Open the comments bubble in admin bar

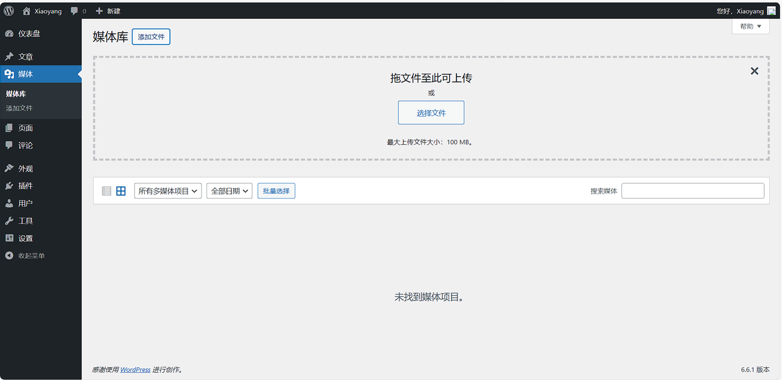[78, 11]
